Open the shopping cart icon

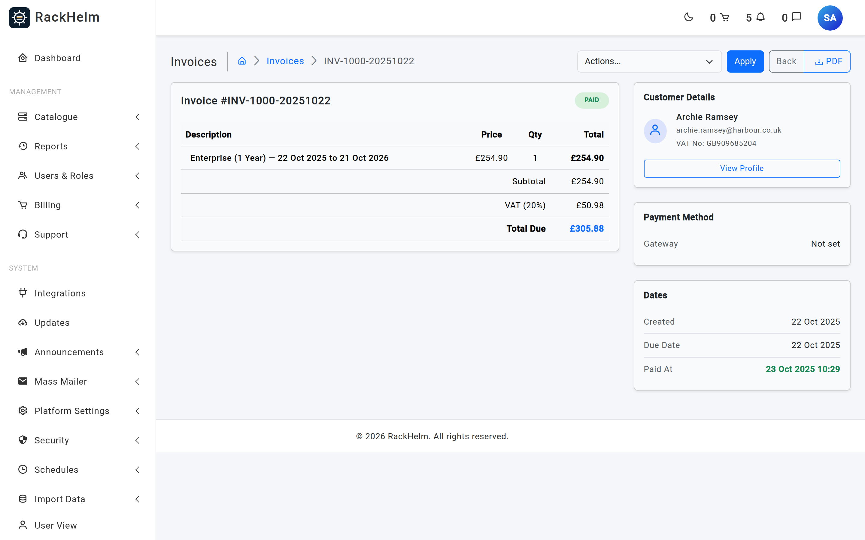724,17
